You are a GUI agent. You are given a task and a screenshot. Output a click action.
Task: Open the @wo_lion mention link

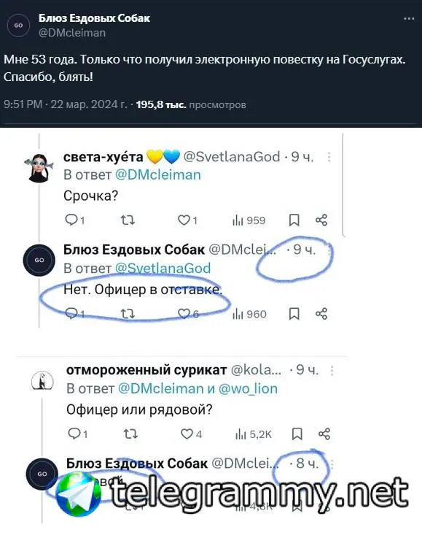click(248, 389)
